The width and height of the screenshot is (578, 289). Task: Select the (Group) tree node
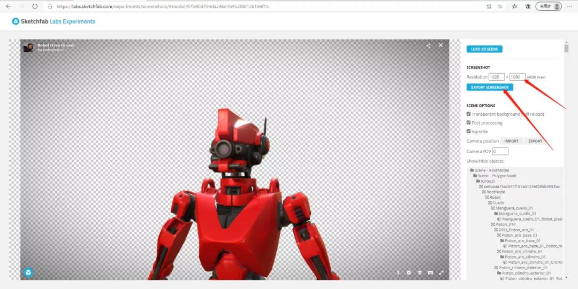[488, 181]
